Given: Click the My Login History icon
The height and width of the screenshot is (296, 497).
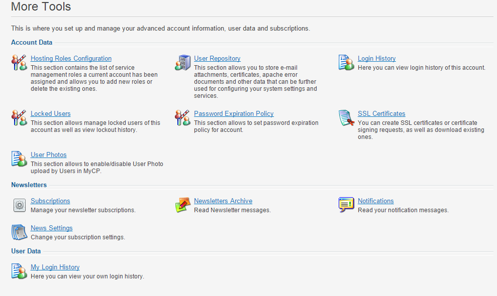Looking at the screenshot, I should coord(19,271).
